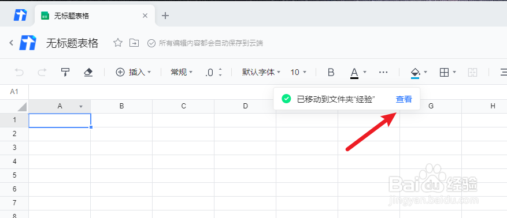The width and height of the screenshot is (507, 218).
Task: Select row 1 header
Action: click(14, 120)
